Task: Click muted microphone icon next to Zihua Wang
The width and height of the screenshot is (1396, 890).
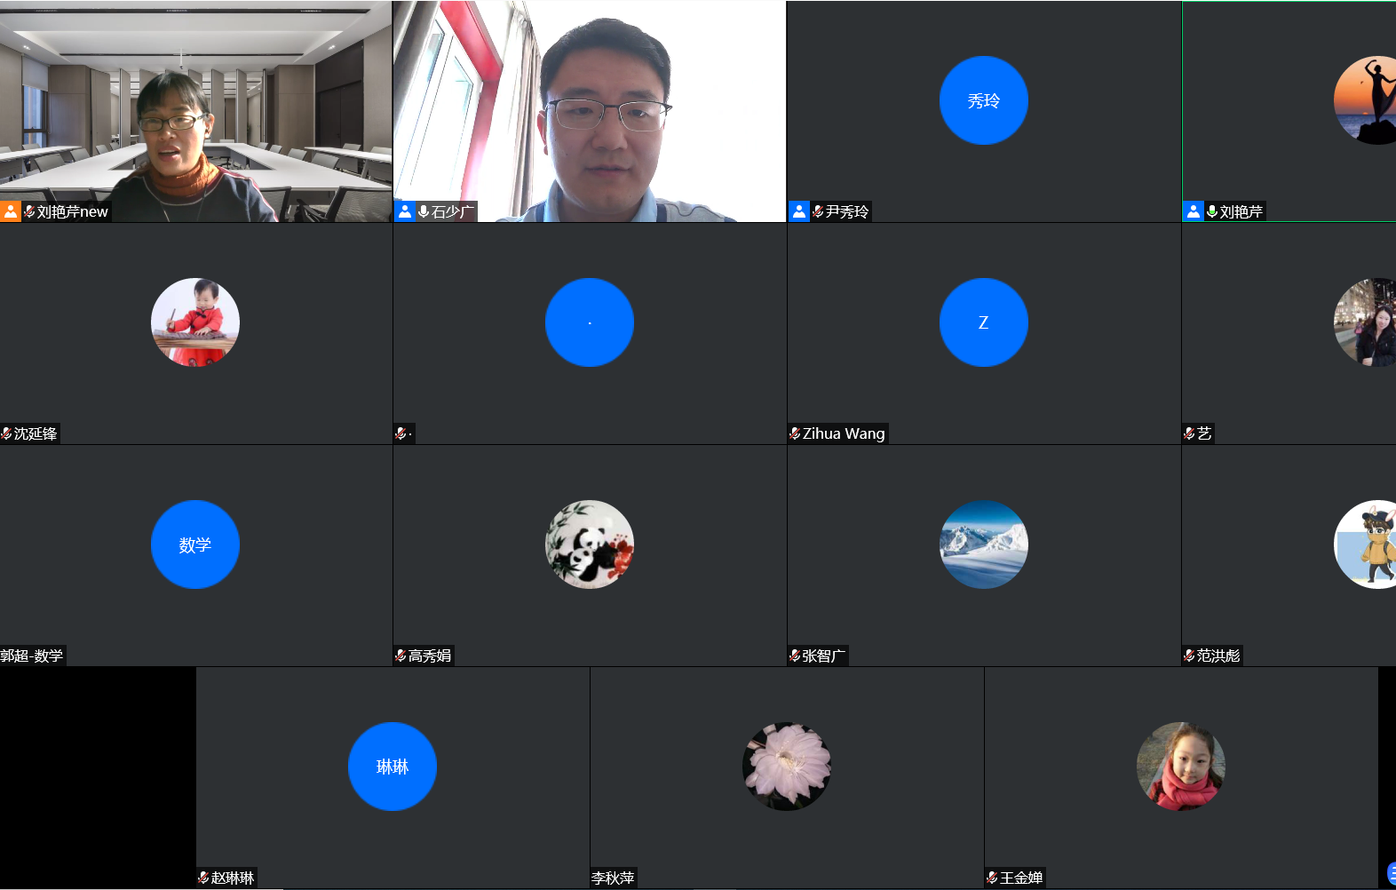Action: click(x=795, y=433)
